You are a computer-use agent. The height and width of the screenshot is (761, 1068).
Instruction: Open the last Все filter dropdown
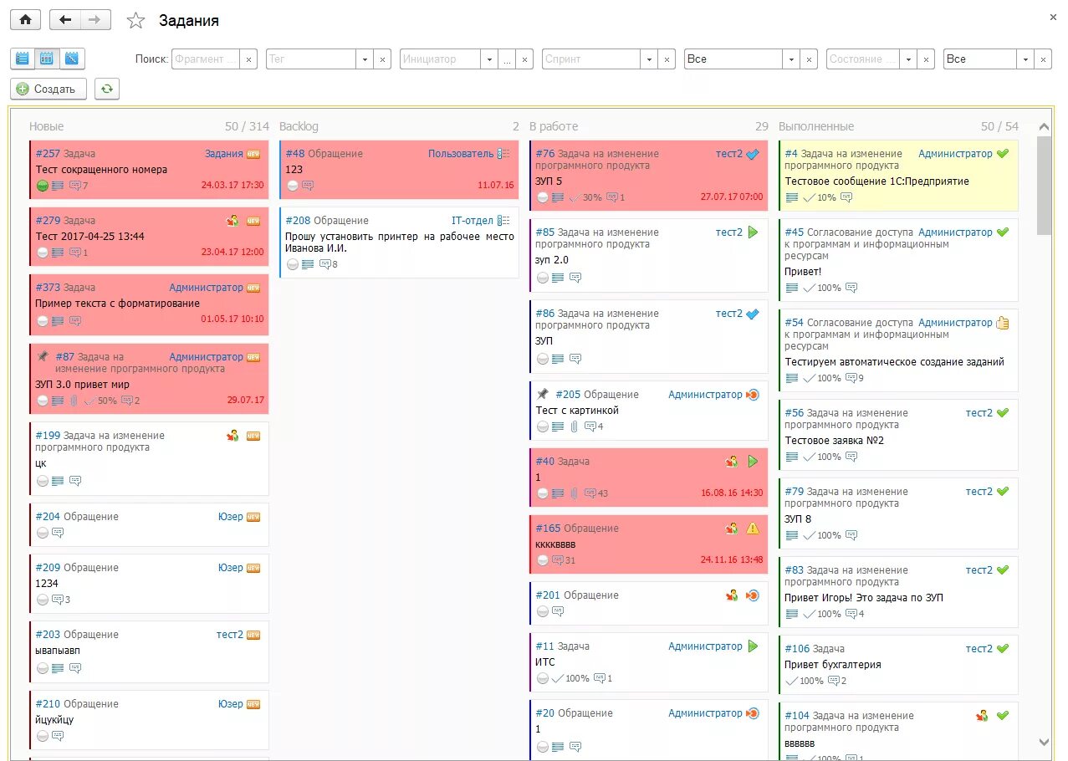[1025, 59]
